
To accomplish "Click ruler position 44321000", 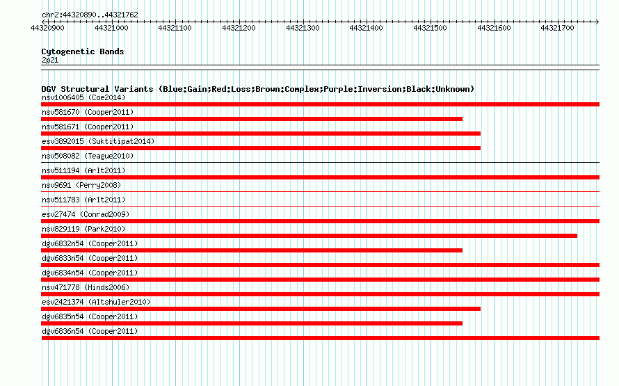I will pyautogui.click(x=111, y=28).
